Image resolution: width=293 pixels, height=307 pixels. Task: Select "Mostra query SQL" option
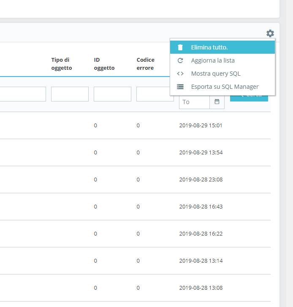(x=222, y=74)
